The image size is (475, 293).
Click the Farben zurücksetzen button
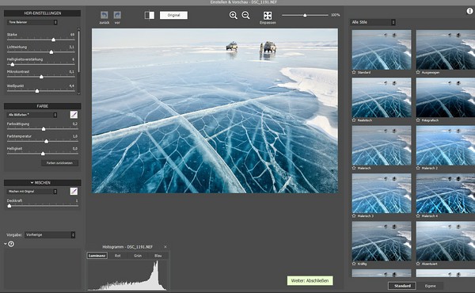tap(59, 163)
